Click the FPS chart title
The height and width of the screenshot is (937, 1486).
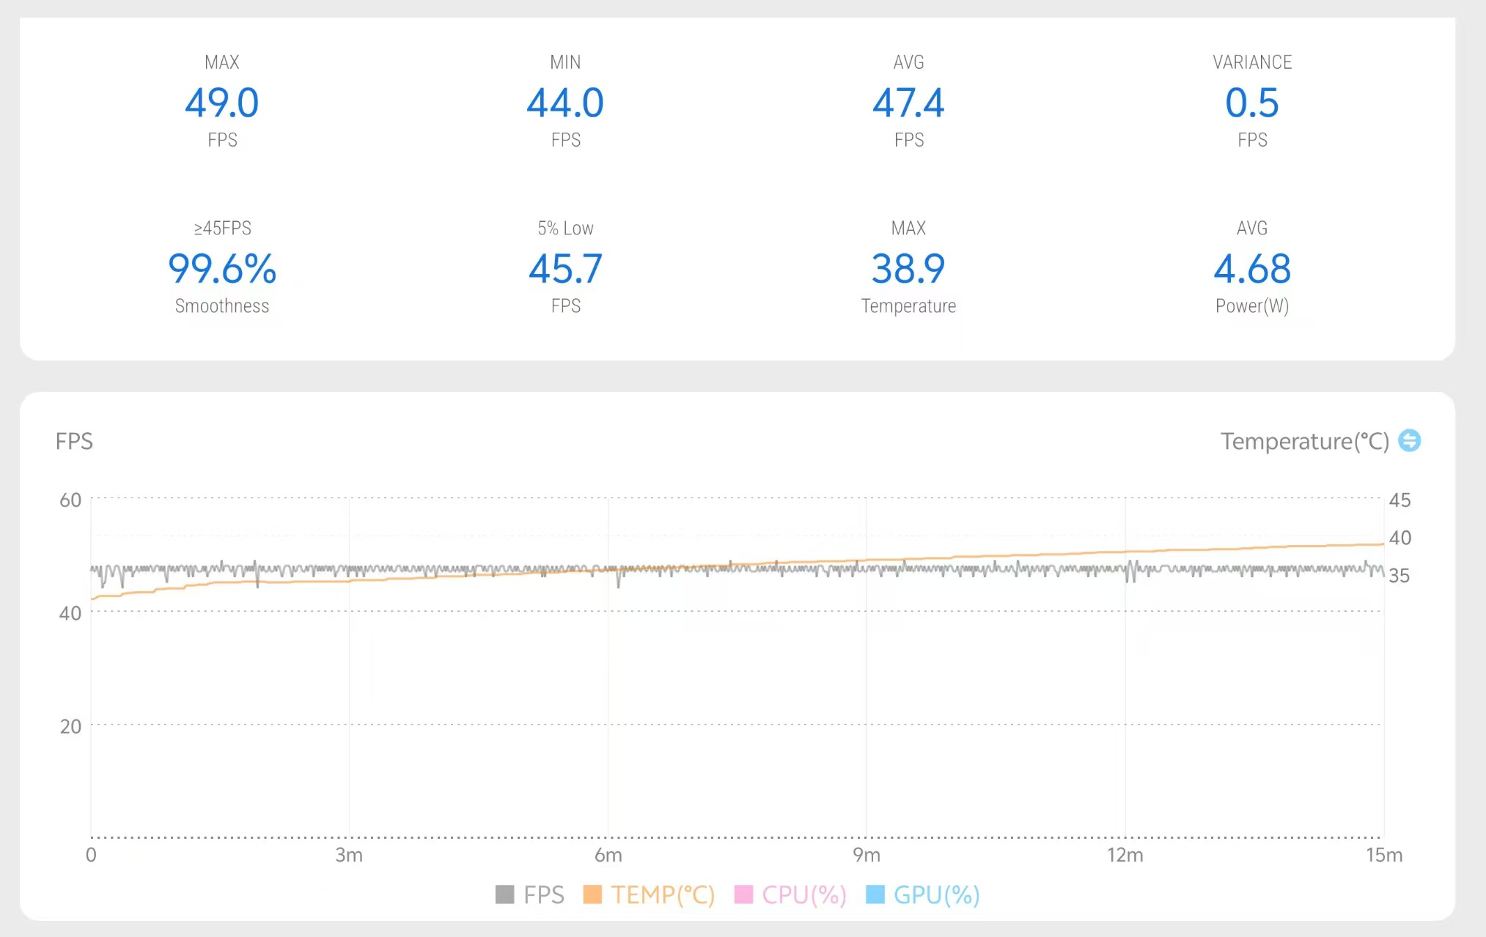(74, 441)
